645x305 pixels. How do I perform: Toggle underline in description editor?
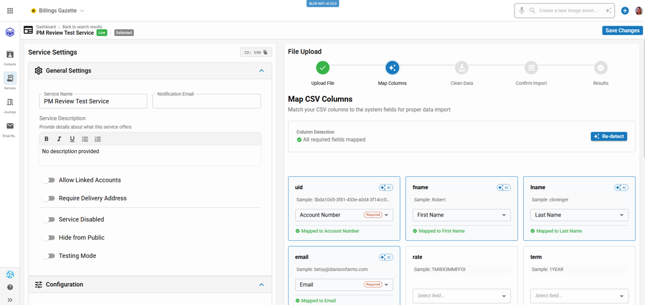point(72,139)
